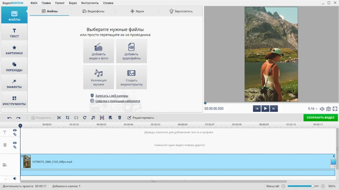Screen dimensions: 339x190
Task: Click the rotate clip icon
Action: [85, 118]
